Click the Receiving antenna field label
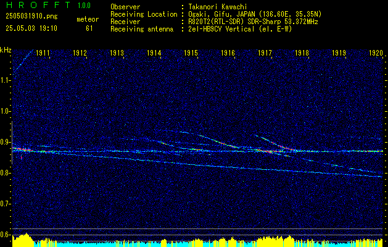 pos(142,29)
